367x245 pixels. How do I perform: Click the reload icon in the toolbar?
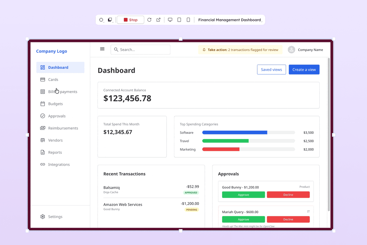tap(149, 20)
